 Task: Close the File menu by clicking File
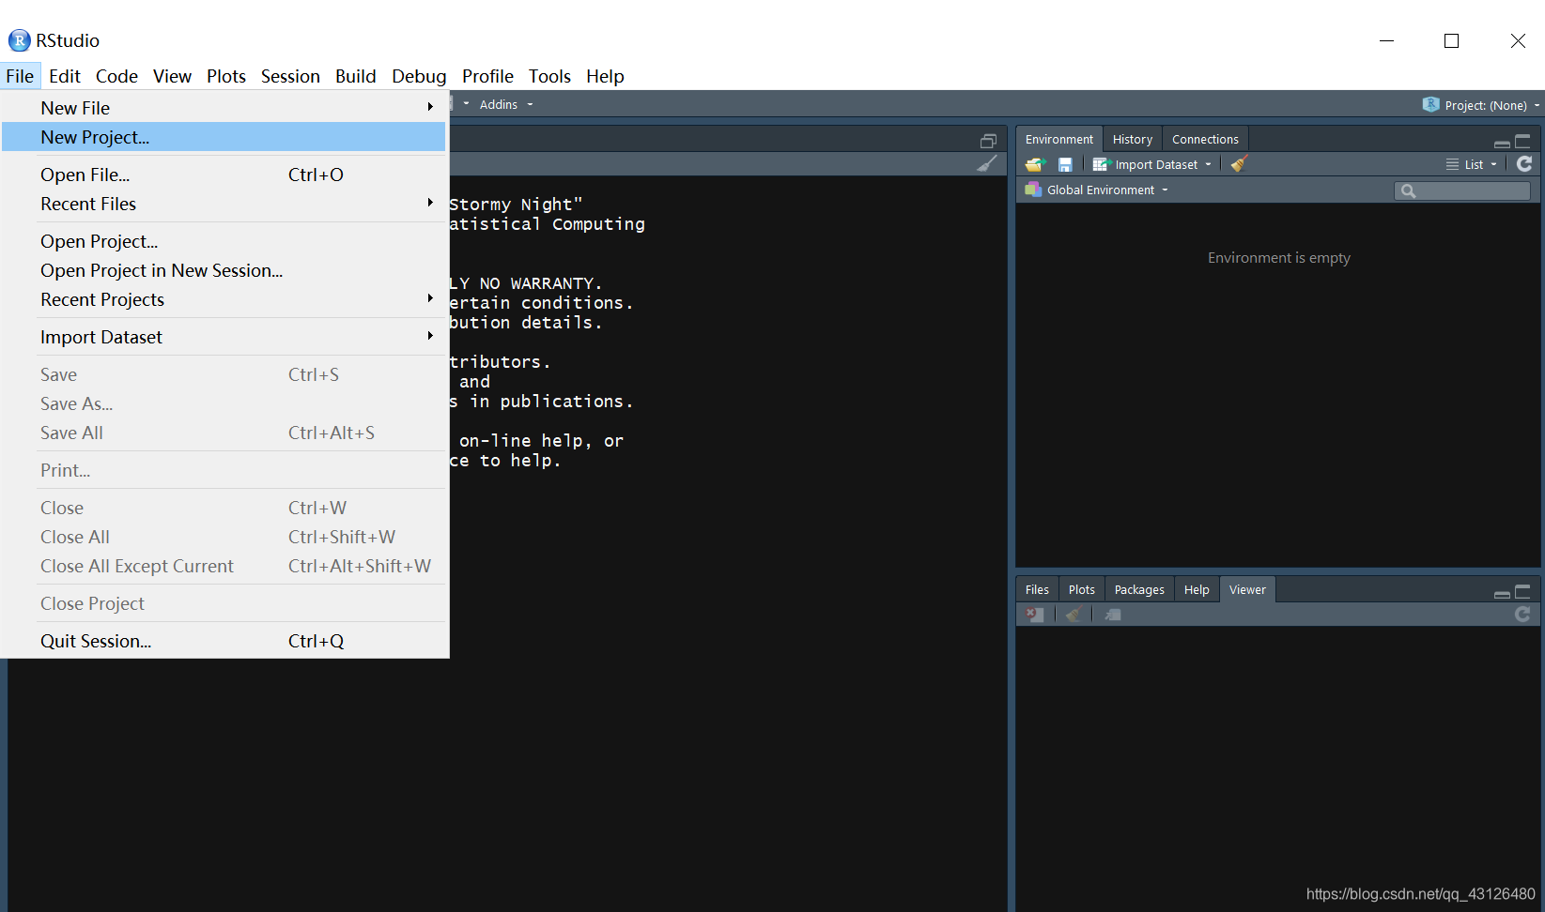(20, 76)
